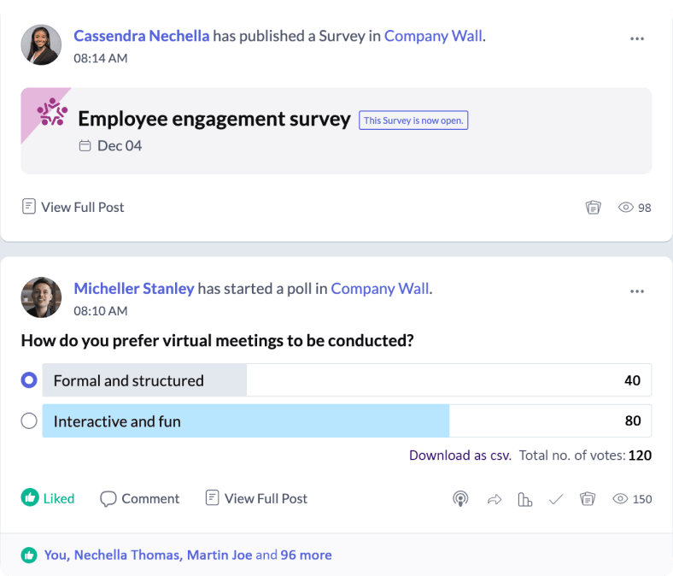
Task: Open View Full Post on the survey
Action: tap(73, 207)
